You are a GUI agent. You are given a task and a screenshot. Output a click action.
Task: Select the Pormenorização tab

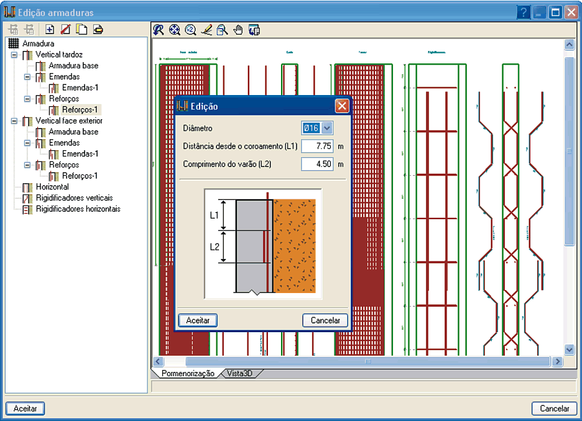(187, 374)
